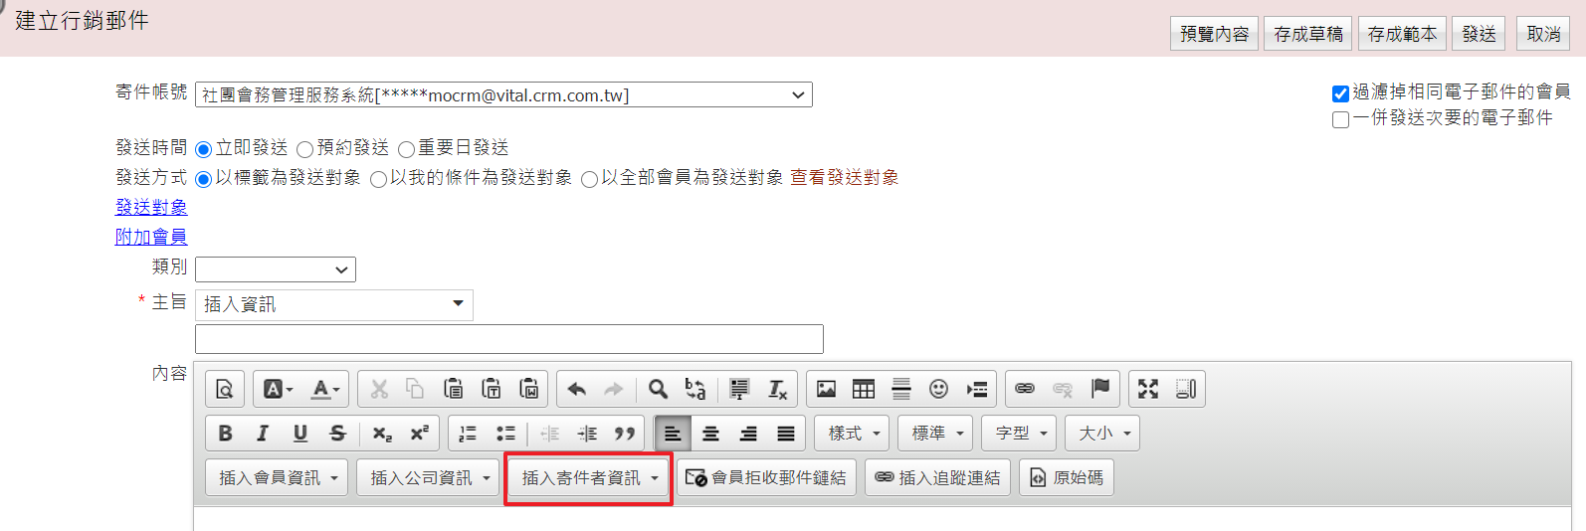Select 立即發送 radio button
1586x531 pixels.
(204, 149)
